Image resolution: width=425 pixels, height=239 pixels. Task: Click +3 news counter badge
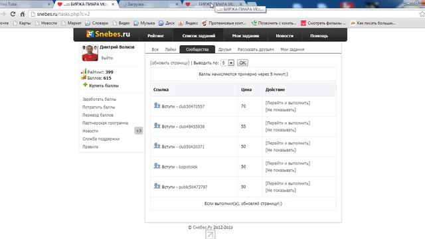click(x=139, y=131)
